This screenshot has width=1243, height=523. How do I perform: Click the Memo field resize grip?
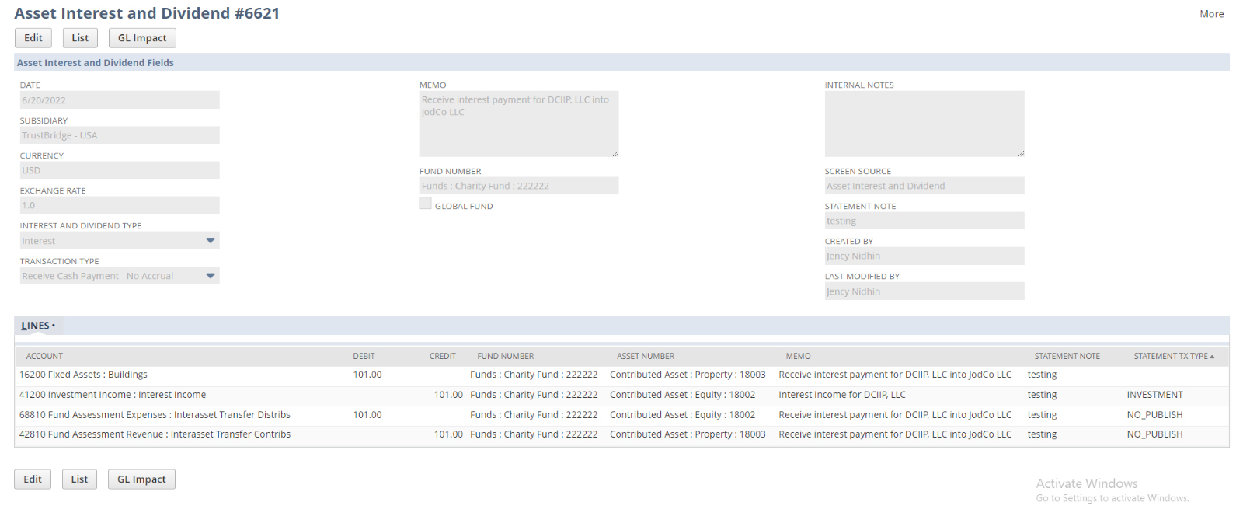[615, 153]
